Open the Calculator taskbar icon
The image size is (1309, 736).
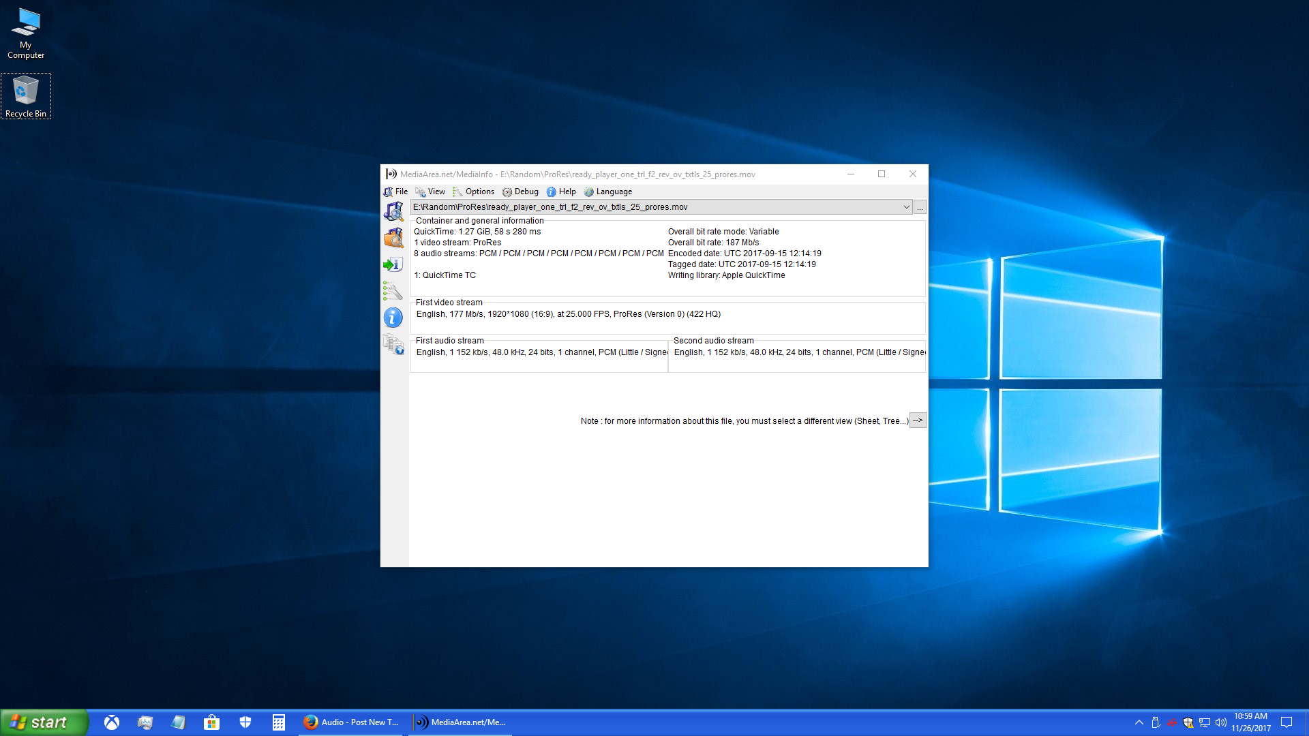279,722
